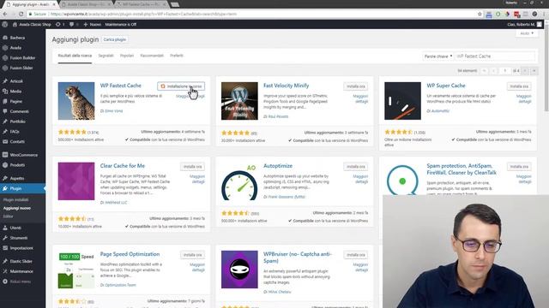Open Maggiori dettagli for WP Super Cache

pos(523,99)
